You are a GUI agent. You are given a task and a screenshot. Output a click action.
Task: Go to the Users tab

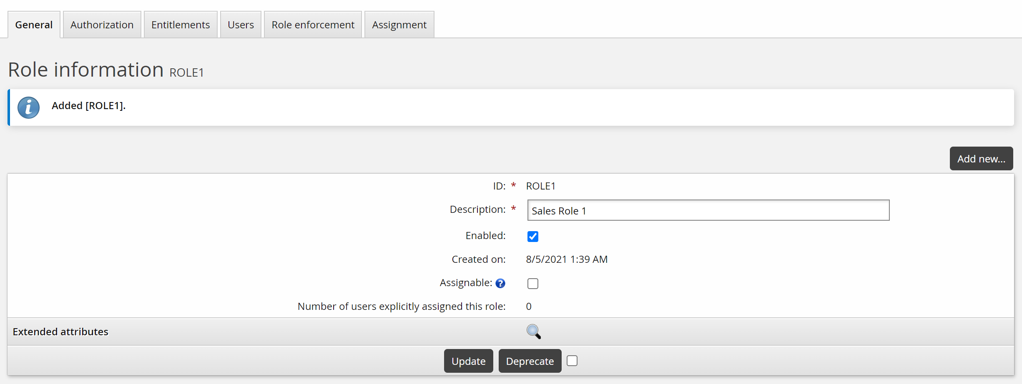241,25
